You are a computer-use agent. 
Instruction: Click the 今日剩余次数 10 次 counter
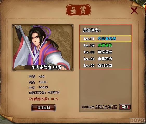[x=43, y=99]
